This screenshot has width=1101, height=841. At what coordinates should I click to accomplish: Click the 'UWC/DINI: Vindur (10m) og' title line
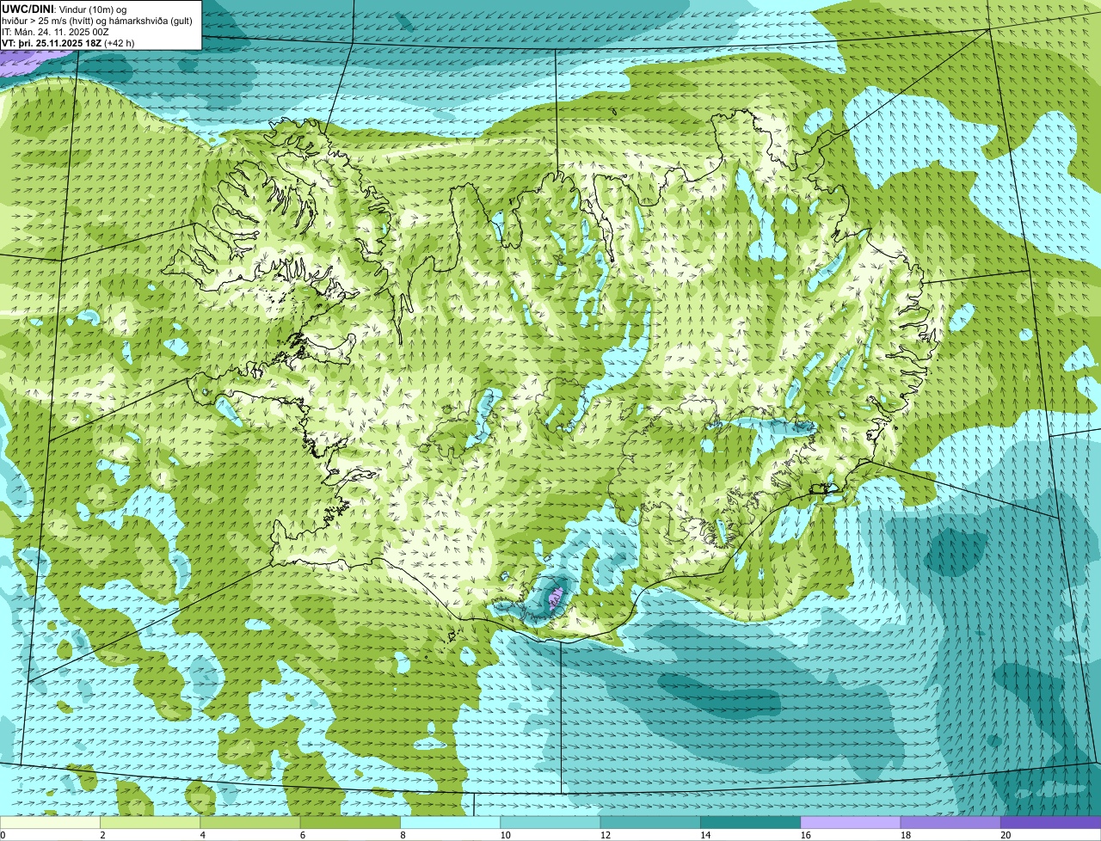(65, 9)
